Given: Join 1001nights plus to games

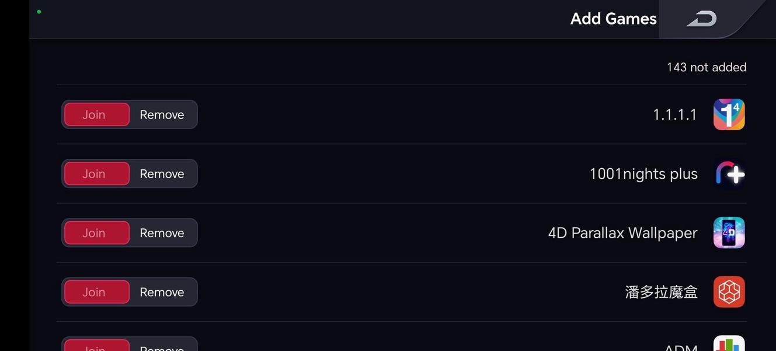Looking at the screenshot, I should coord(97,174).
